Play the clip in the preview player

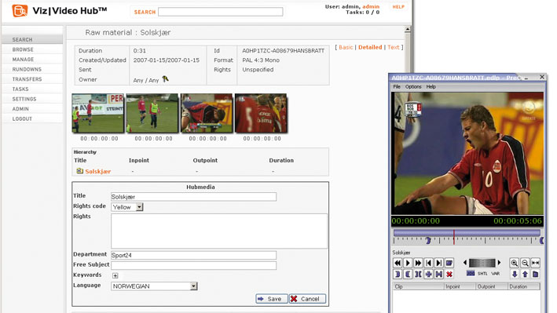coord(408,263)
